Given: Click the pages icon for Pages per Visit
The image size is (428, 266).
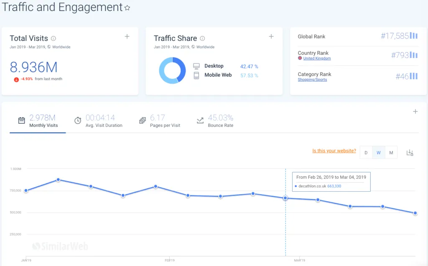Looking at the screenshot, I should tap(143, 121).
